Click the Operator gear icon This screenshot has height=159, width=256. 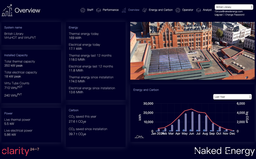coord(178,10)
